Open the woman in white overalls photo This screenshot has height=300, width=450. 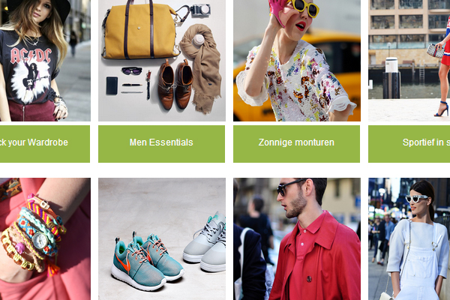[x=409, y=238]
